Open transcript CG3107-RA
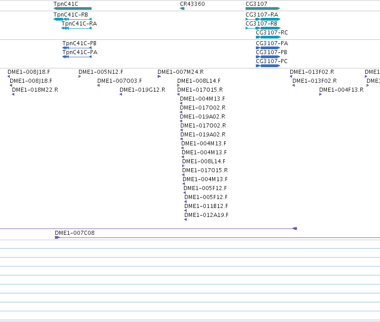Screen dimensions: 380x322 262,15
